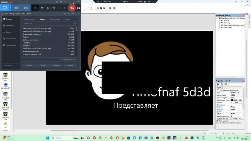The height and width of the screenshot is (141, 251).
Task: Click the pause recording icon
Action: (65, 8)
